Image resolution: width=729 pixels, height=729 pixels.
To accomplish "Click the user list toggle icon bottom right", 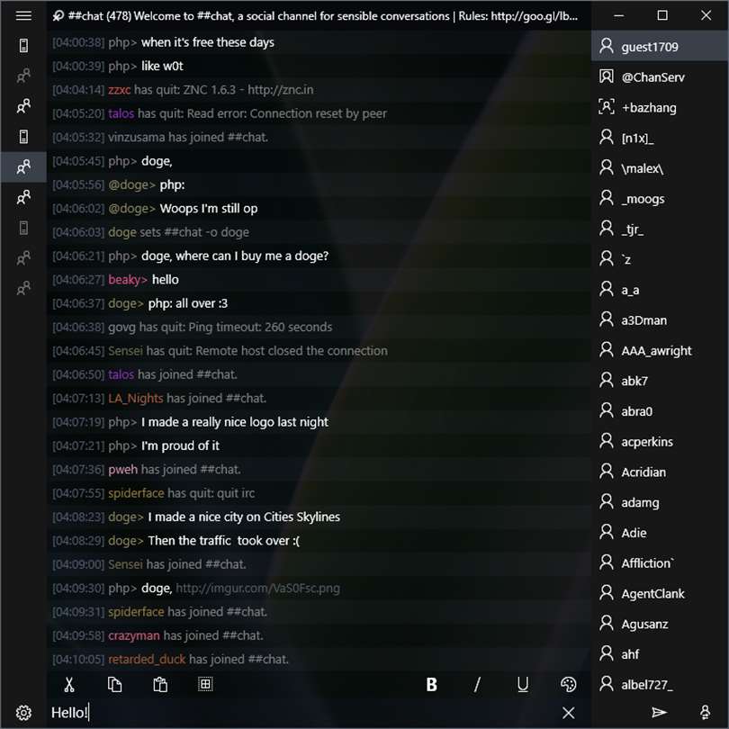I will click(x=705, y=712).
